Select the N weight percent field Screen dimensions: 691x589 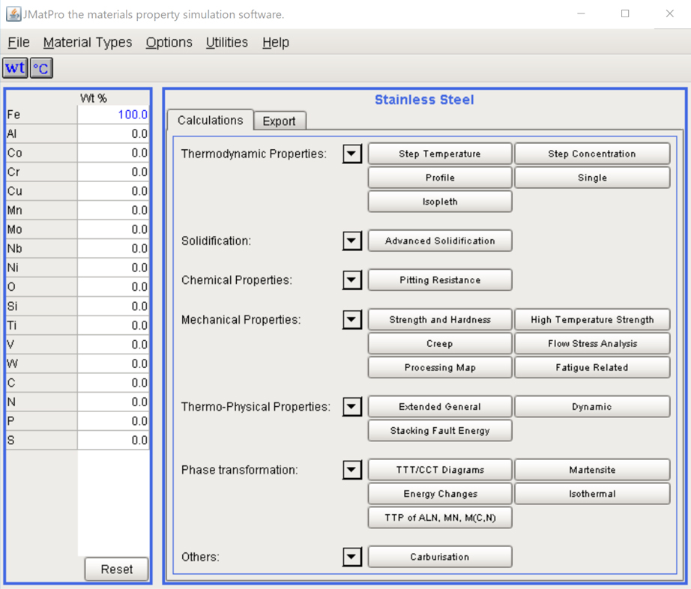coord(113,402)
